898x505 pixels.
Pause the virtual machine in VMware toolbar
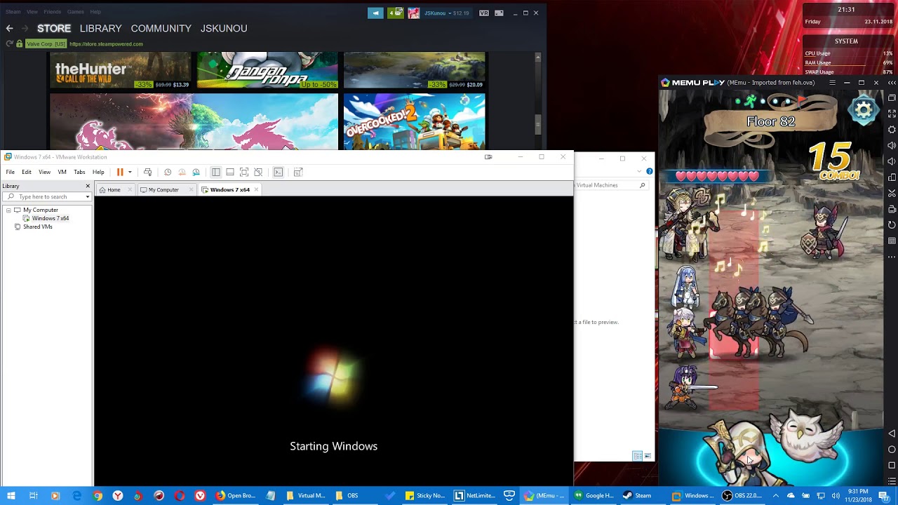(120, 172)
